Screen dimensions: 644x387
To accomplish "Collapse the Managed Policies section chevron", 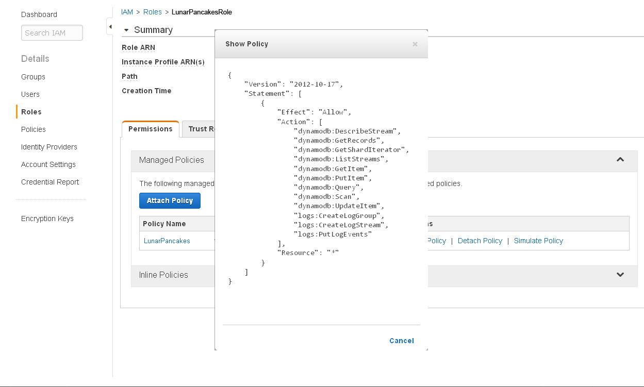I will 620,160.
